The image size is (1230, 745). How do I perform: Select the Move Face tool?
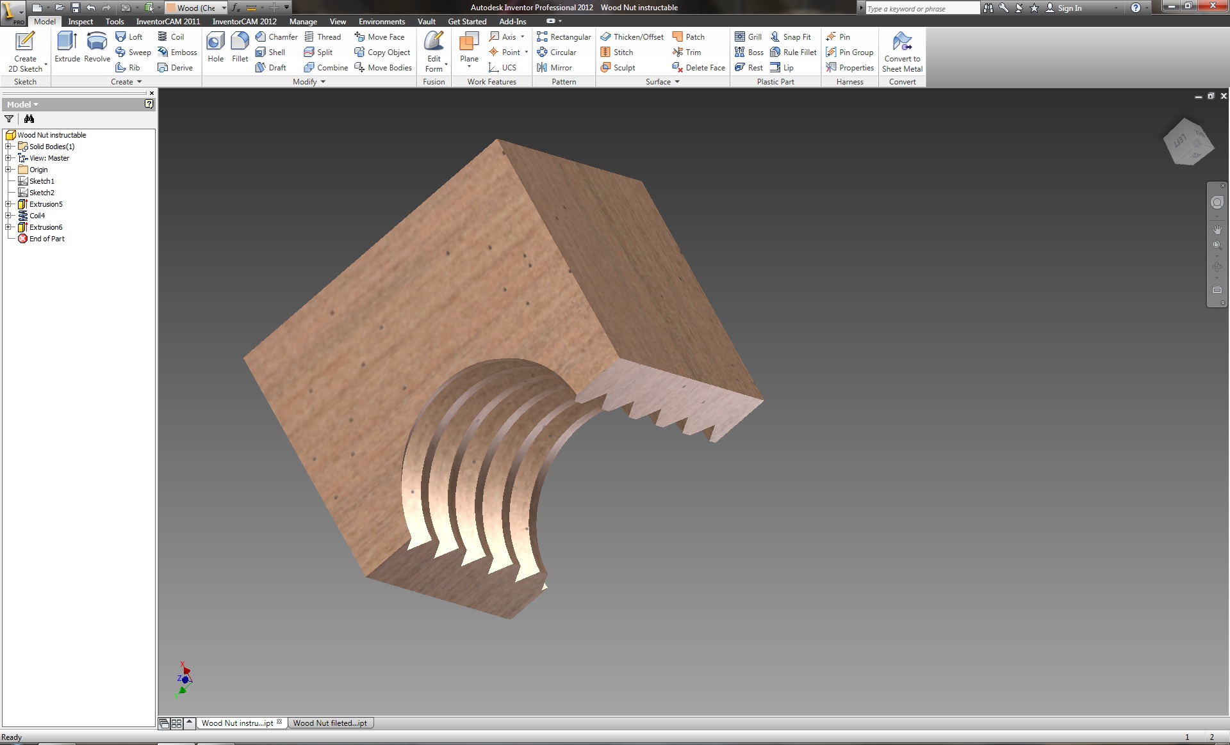pos(380,36)
